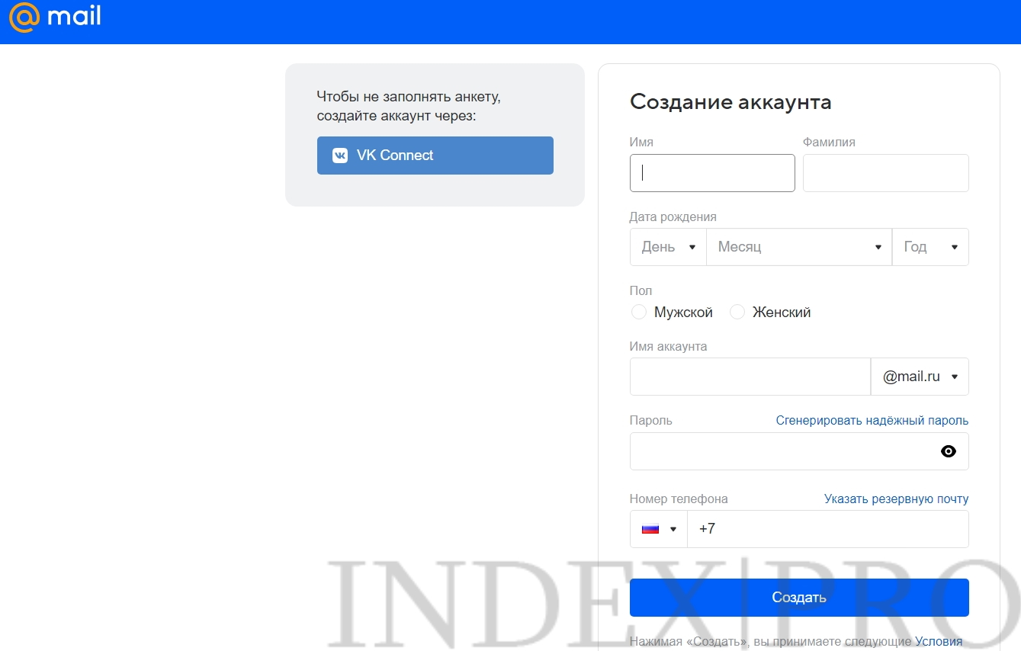The image size is (1021, 651).
Task: Focus the phone number field with +7
Action: pyautogui.click(x=828, y=529)
